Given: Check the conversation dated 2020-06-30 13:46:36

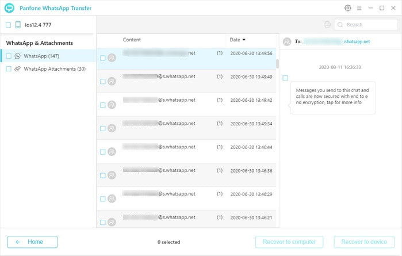Looking at the screenshot, I should (103, 175).
